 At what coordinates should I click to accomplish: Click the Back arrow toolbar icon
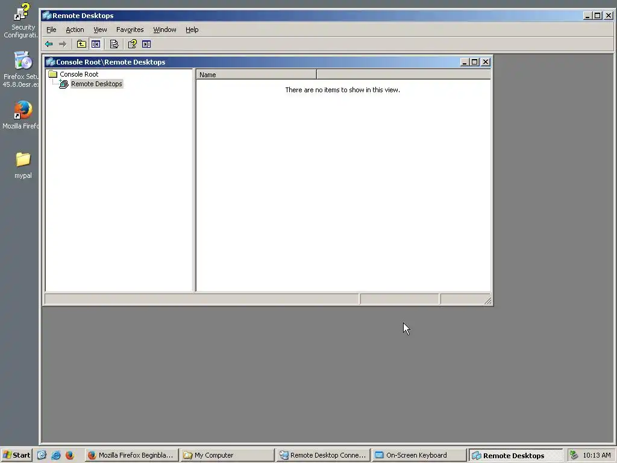(x=49, y=44)
